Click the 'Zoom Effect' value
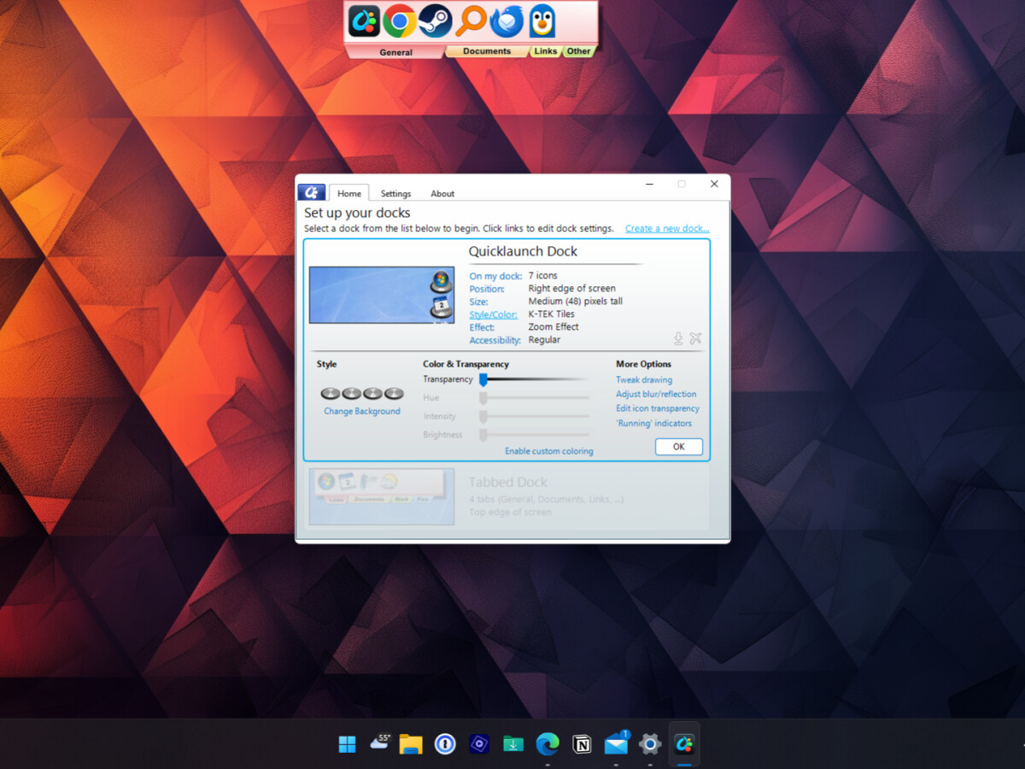Image resolution: width=1025 pixels, height=769 pixels. (x=553, y=327)
